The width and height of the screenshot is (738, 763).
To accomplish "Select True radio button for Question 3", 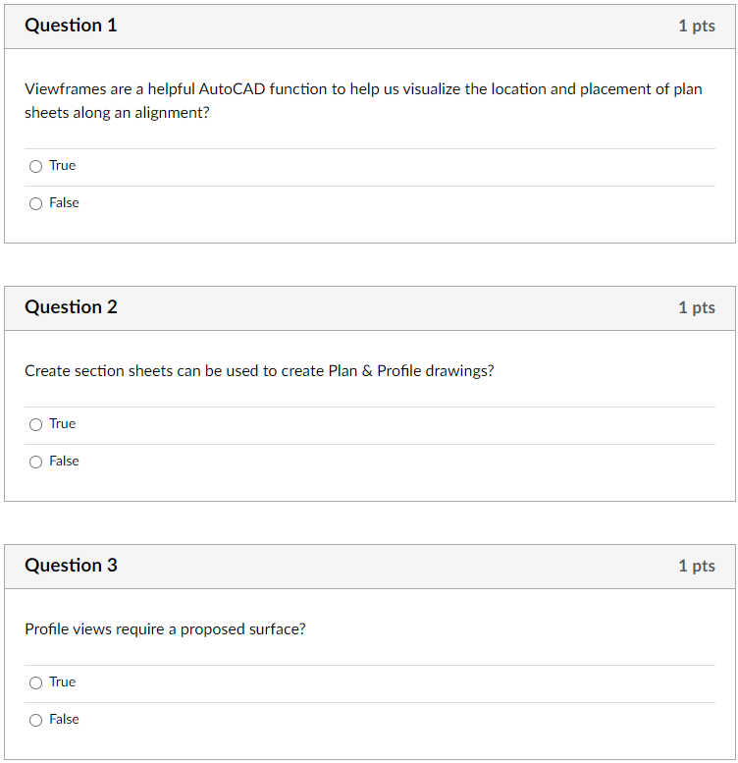I will pos(35,682).
